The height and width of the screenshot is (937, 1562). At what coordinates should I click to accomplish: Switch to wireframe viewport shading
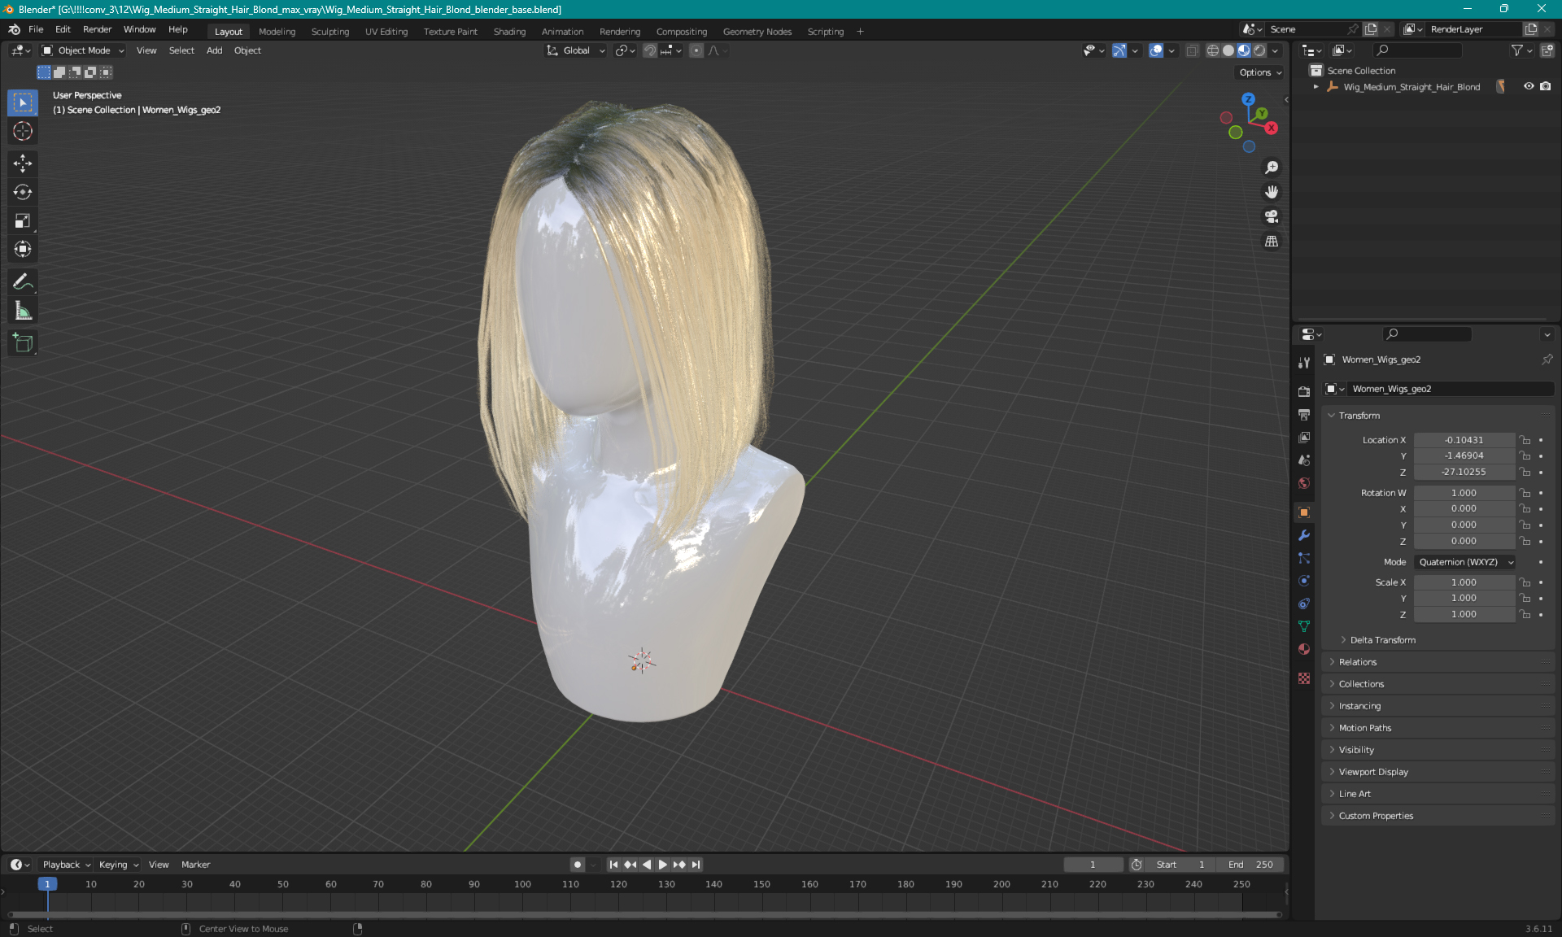pyautogui.click(x=1213, y=50)
